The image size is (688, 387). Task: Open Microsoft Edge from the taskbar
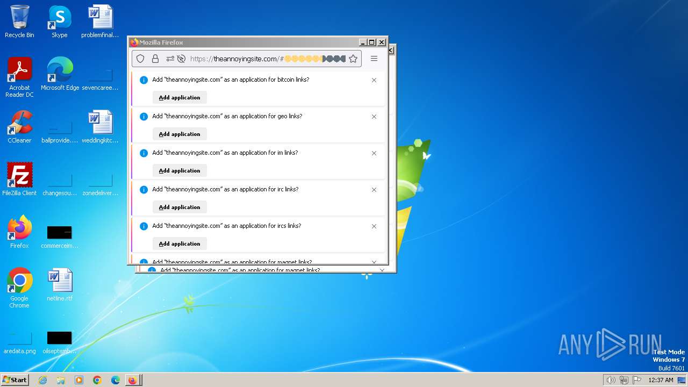[x=116, y=380]
